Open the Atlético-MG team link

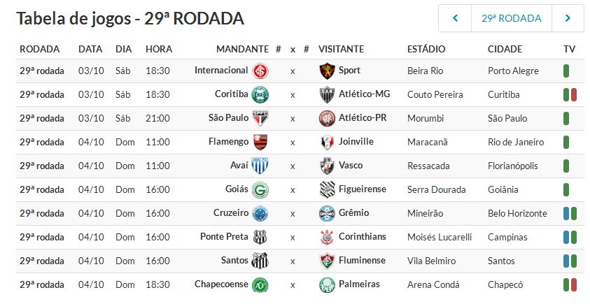click(364, 94)
